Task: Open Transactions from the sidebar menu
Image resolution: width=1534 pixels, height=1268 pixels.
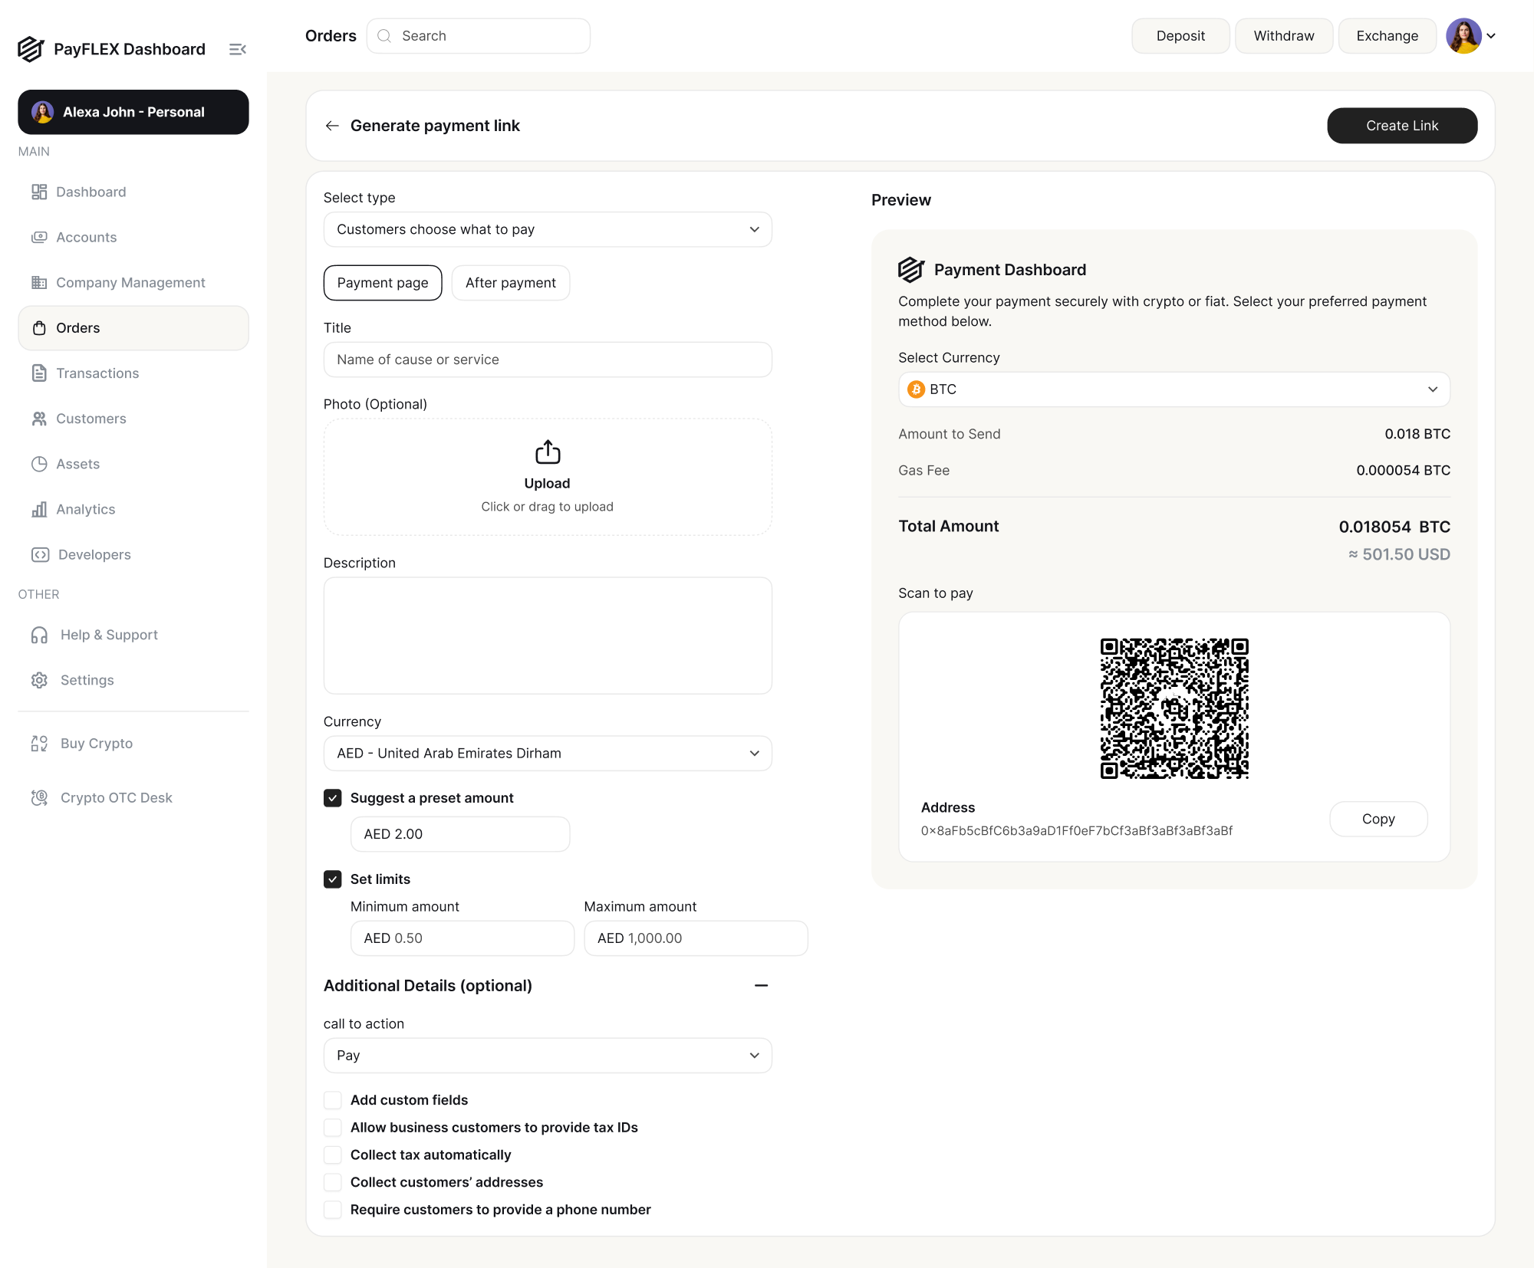Action: (x=97, y=373)
